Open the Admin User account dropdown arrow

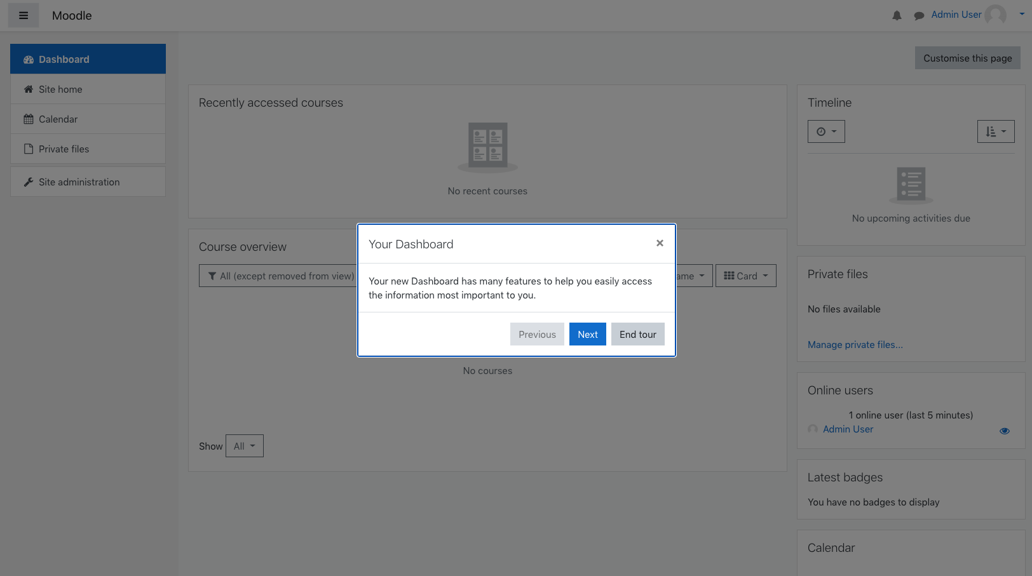(1023, 14)
